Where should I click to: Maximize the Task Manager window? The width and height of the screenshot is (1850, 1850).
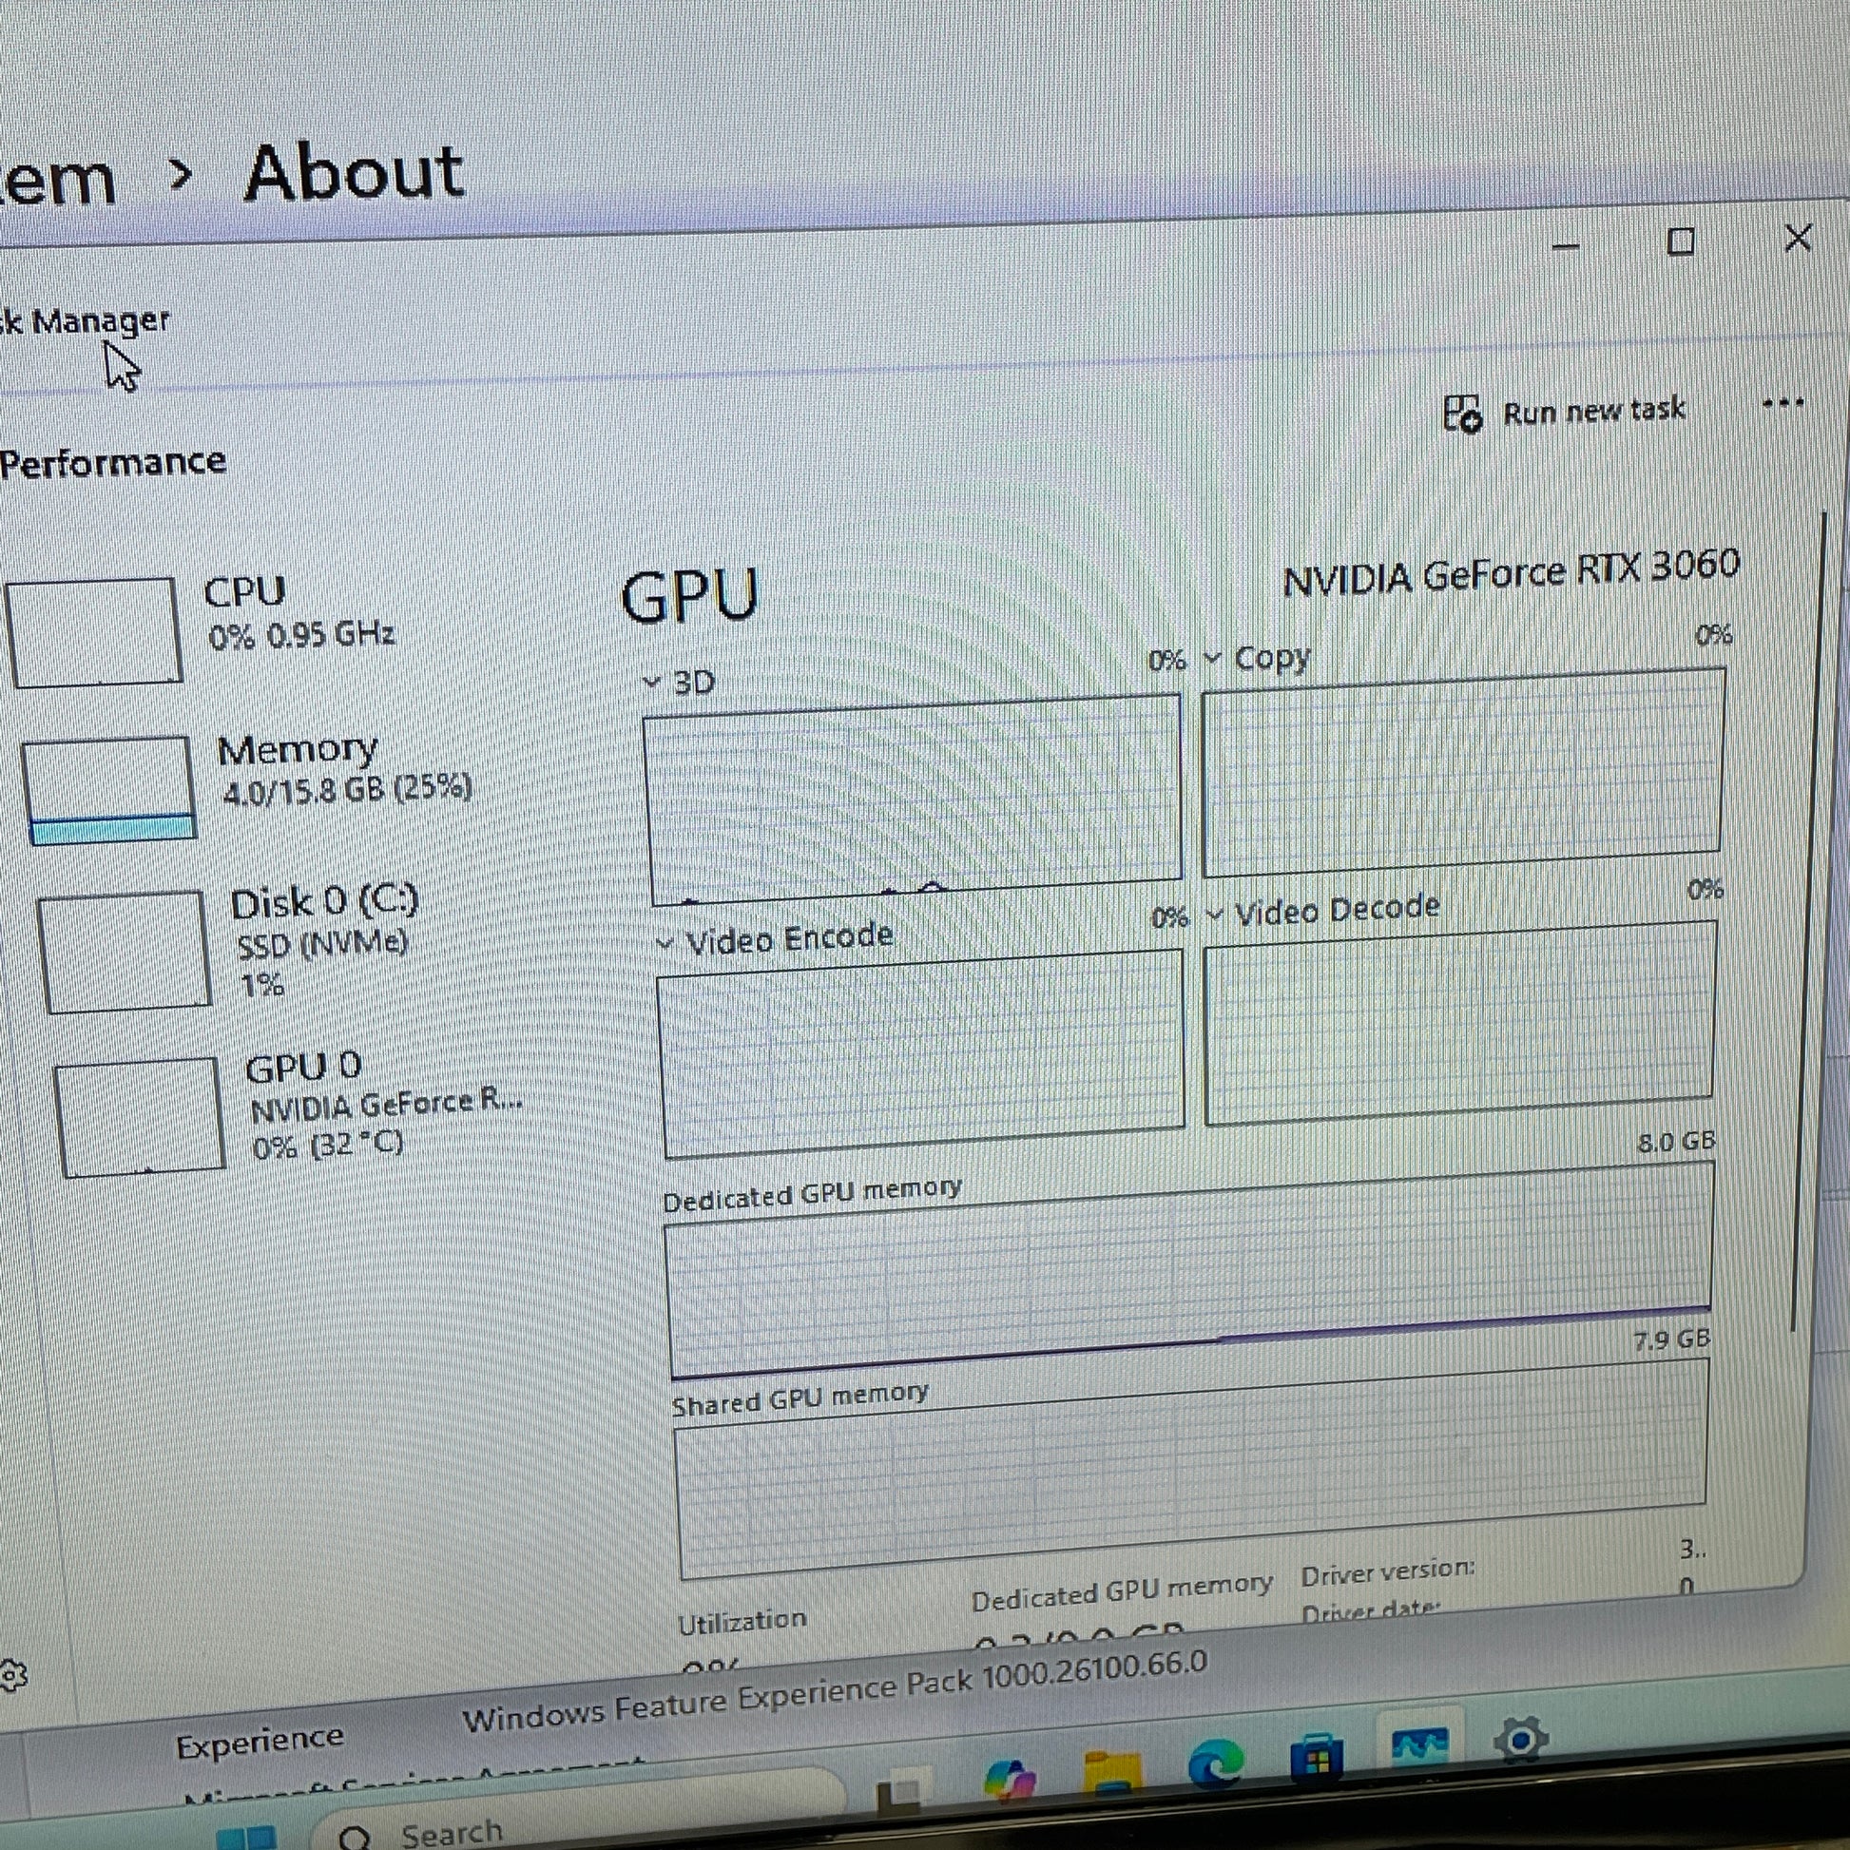1681,241
